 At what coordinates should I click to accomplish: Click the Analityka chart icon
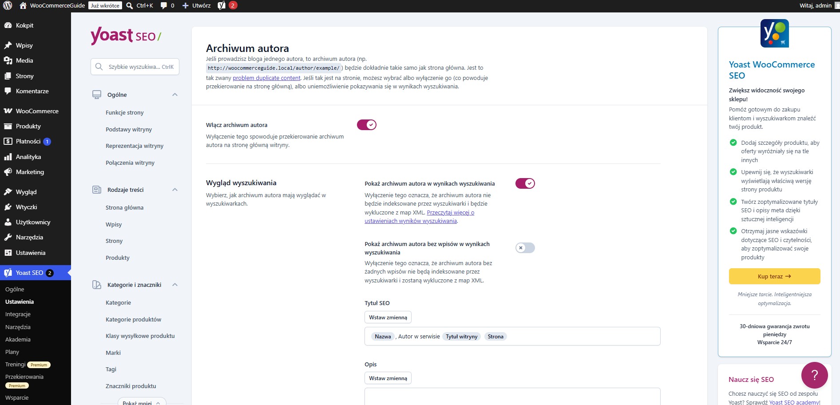(x=8, y=157)
